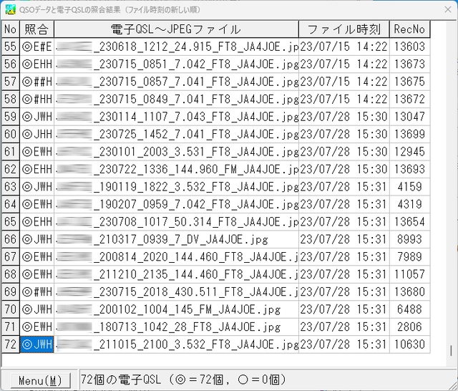Click file _210317_0939_7_DV_JA4JOE.jpg
458x391 pixels.
click(177, 239)
